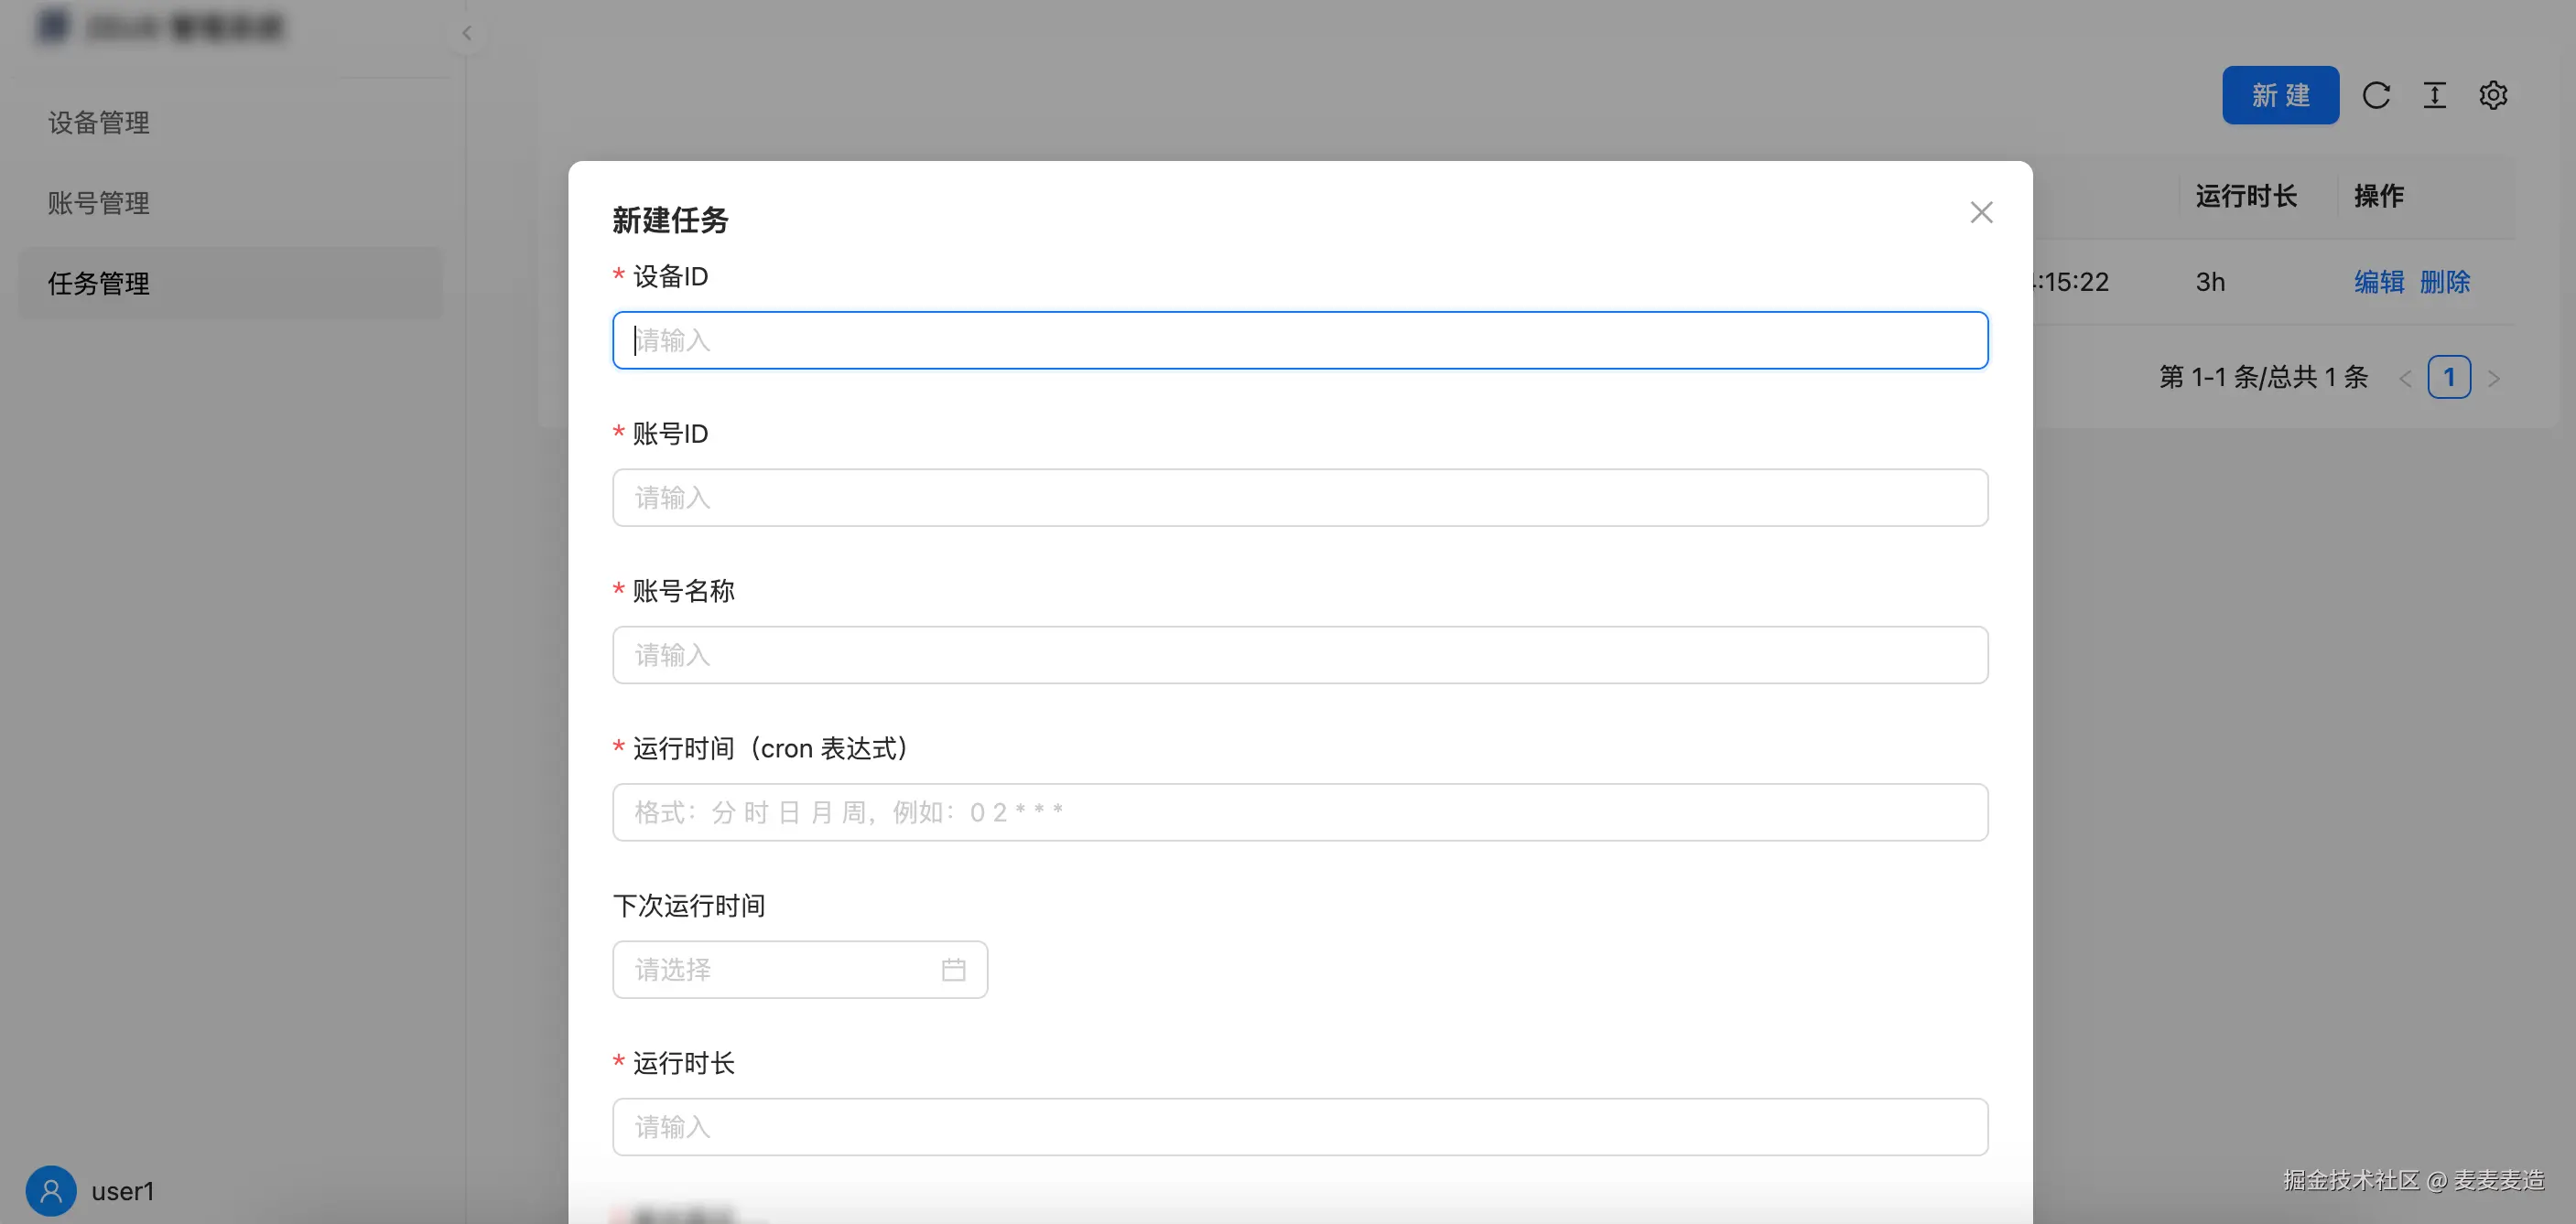Select 任务管理 in the sidebar

tap(97, 283)
